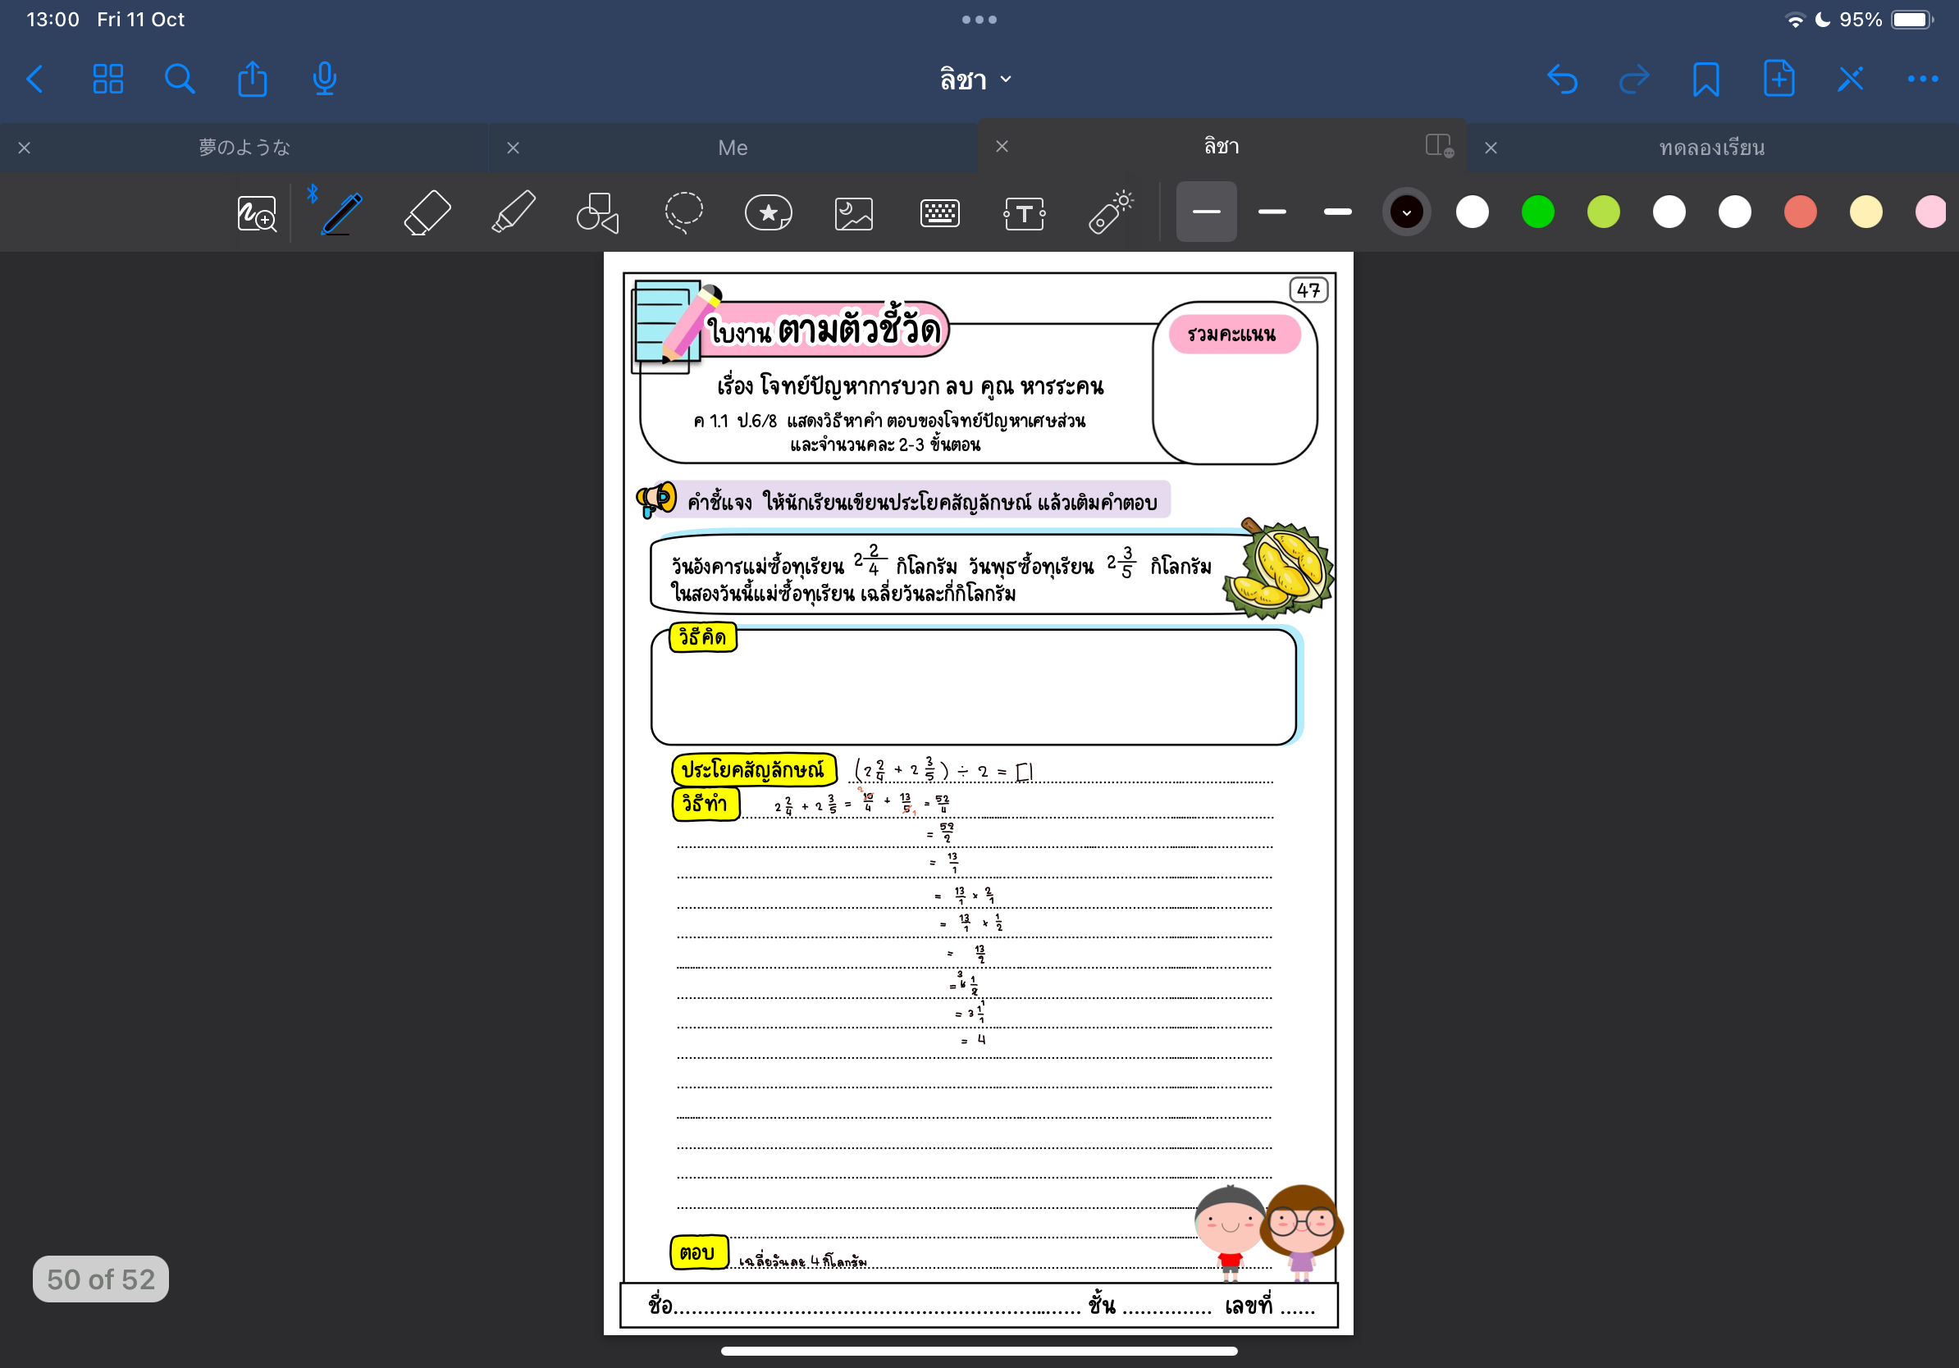This screenshot has height=1368, width=1959.
Task: Insert an image with Image tool
Action: click(x=853, y=212)
